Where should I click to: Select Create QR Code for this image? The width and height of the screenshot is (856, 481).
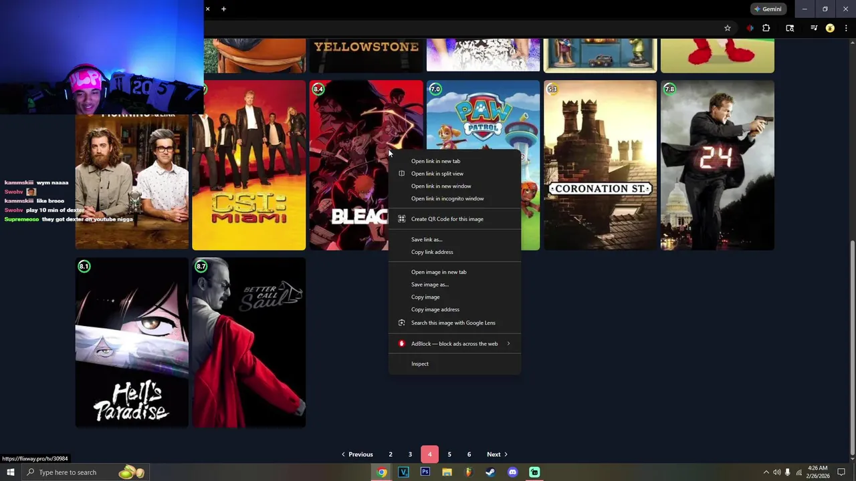pos(455,219)
